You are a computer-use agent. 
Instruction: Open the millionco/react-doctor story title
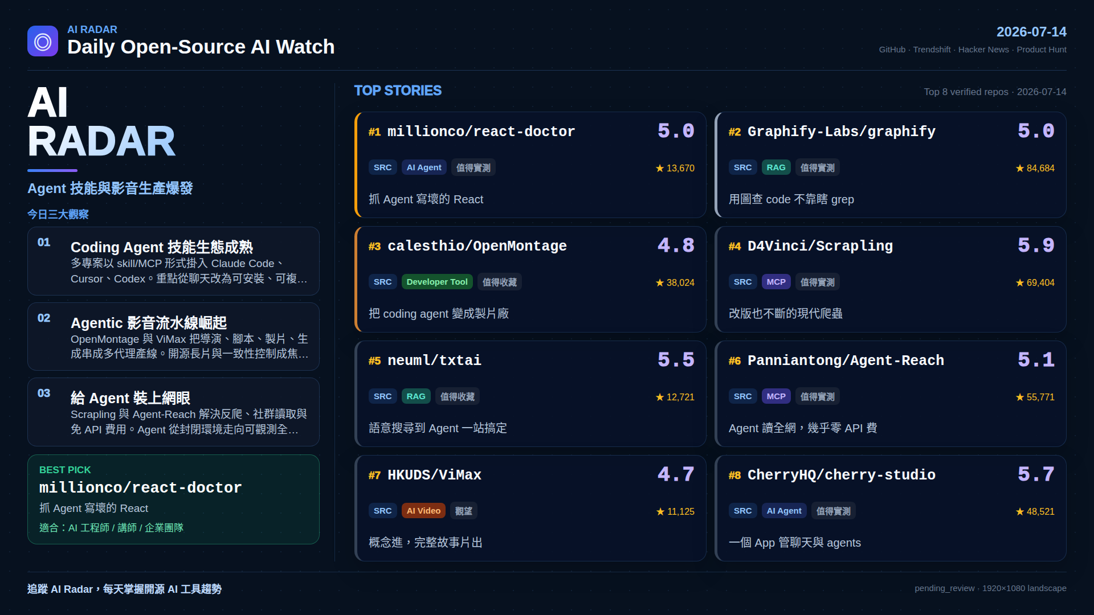pos(481,132)
